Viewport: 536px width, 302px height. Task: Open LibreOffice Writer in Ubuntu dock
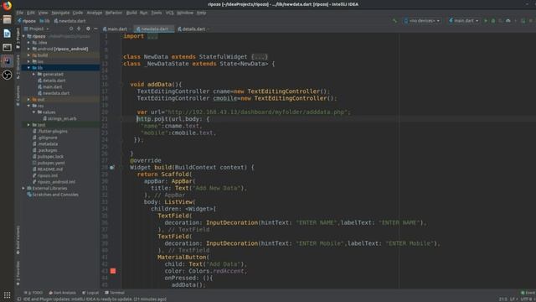(7, 34)
